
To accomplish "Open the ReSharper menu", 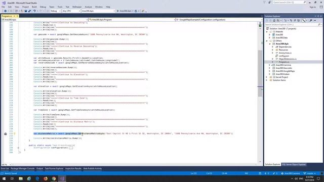I will coord(77,7).
